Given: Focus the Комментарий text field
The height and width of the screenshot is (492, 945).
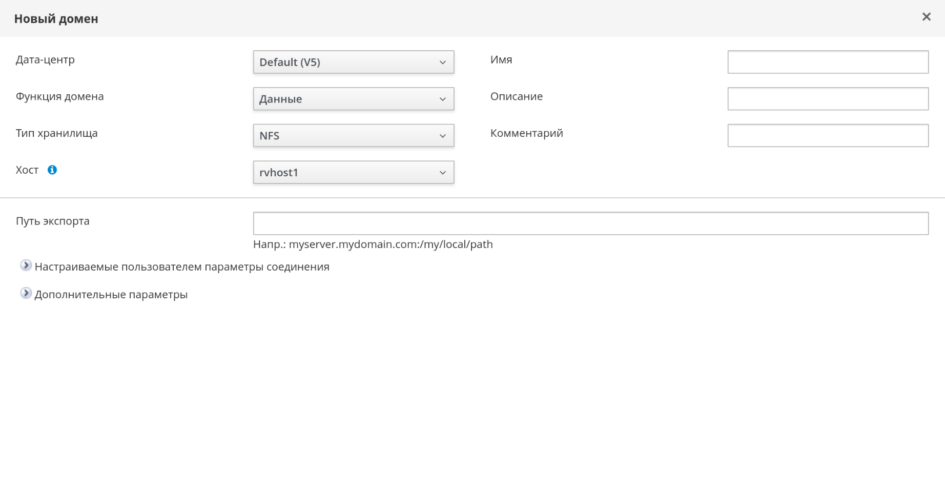Looking at the screenshot, I should (828, 136).
